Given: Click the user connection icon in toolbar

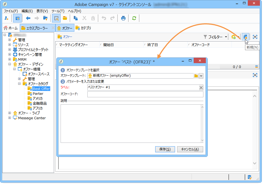Looking at the screenshot, I should click(x=6, y=18).
